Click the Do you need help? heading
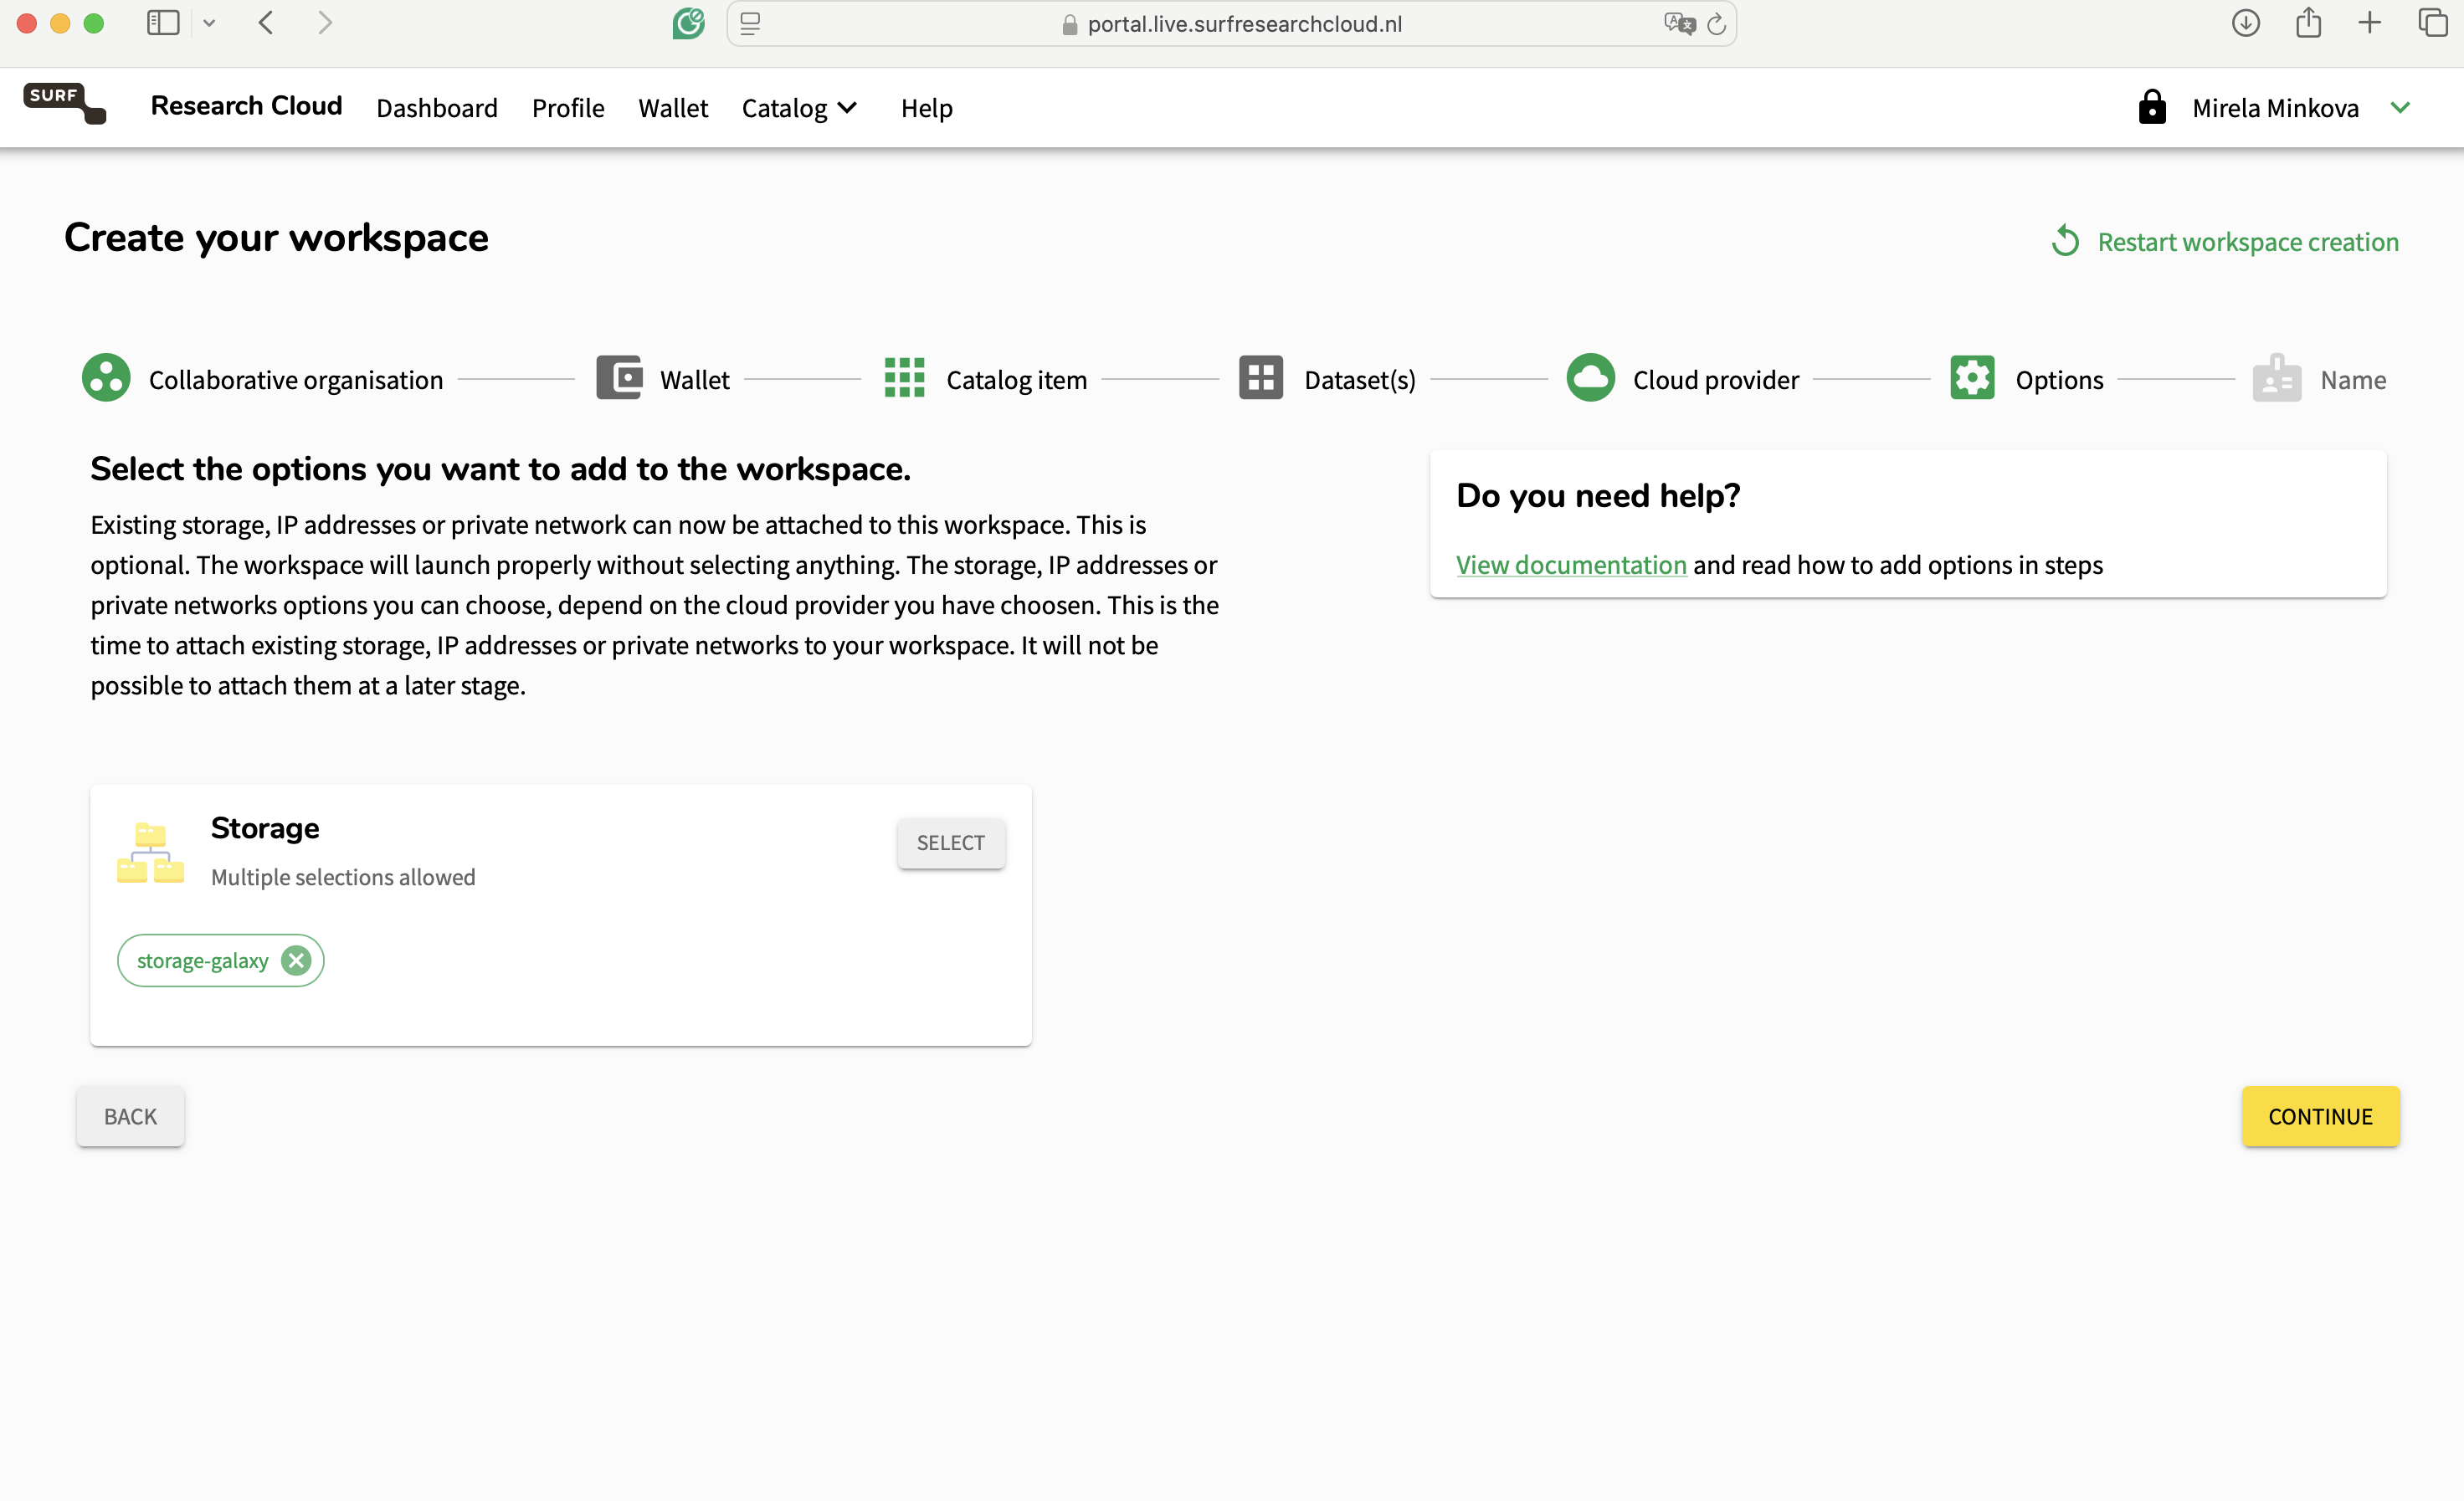Screen dimensions: 2464x1501 [x=1598, y=494]
